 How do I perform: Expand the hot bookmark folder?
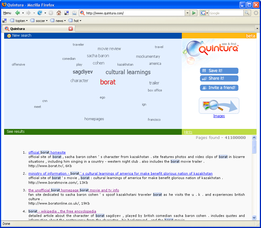75,21
